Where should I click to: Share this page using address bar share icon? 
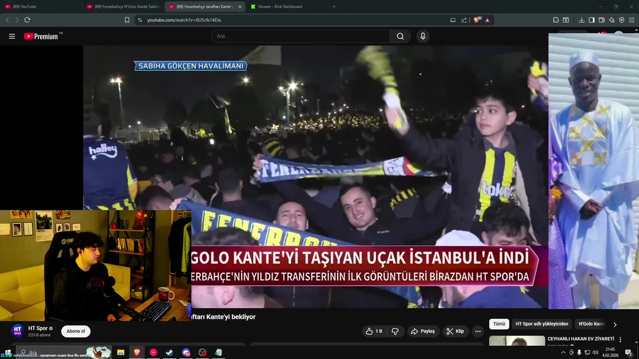tap(464, 20)
